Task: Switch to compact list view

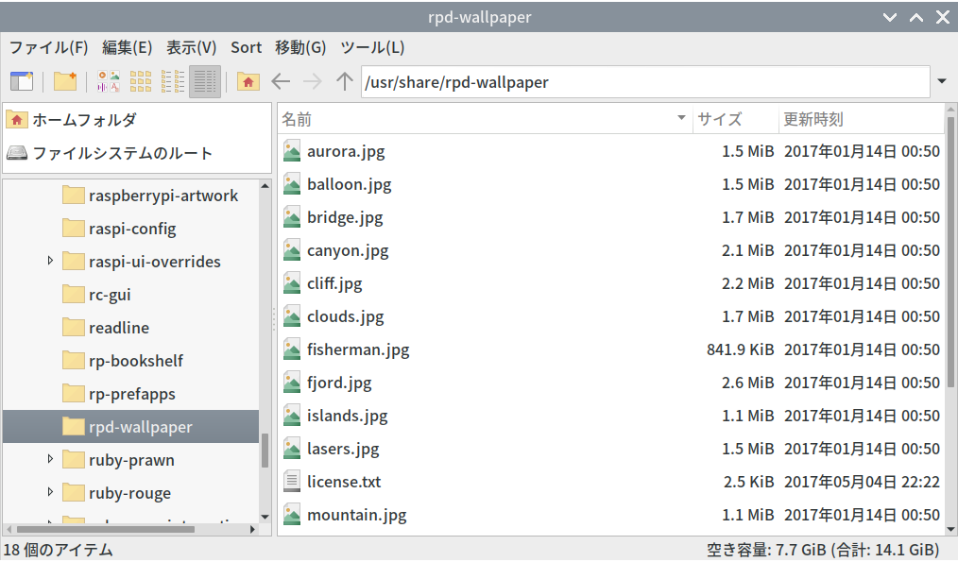Action: [x=173, y=81]
